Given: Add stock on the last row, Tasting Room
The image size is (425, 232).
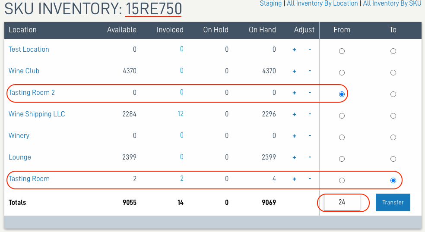Looking at the screenshot, I should pos(294,179).
